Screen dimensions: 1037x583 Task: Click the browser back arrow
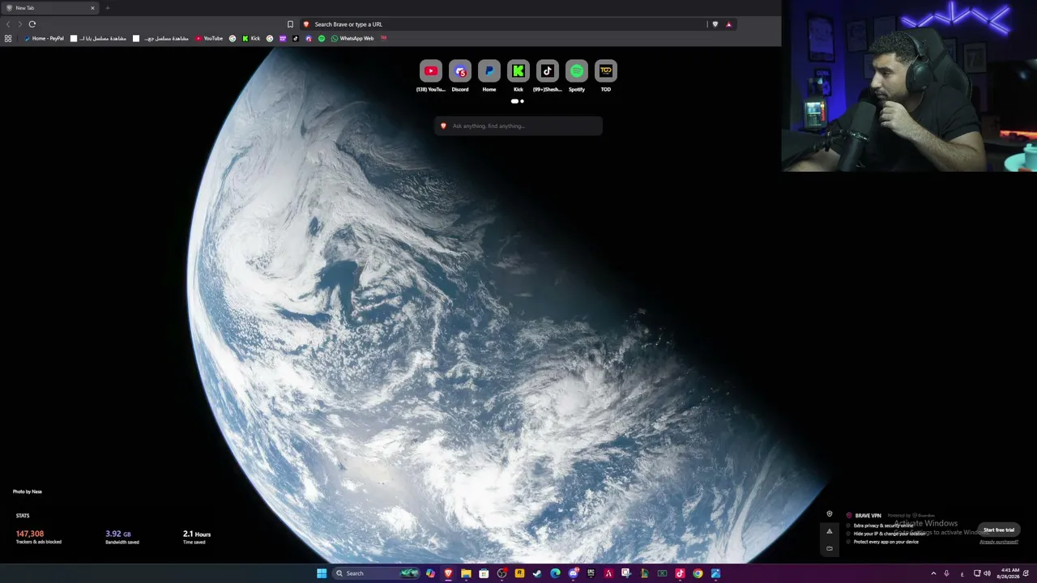(8, 24)
